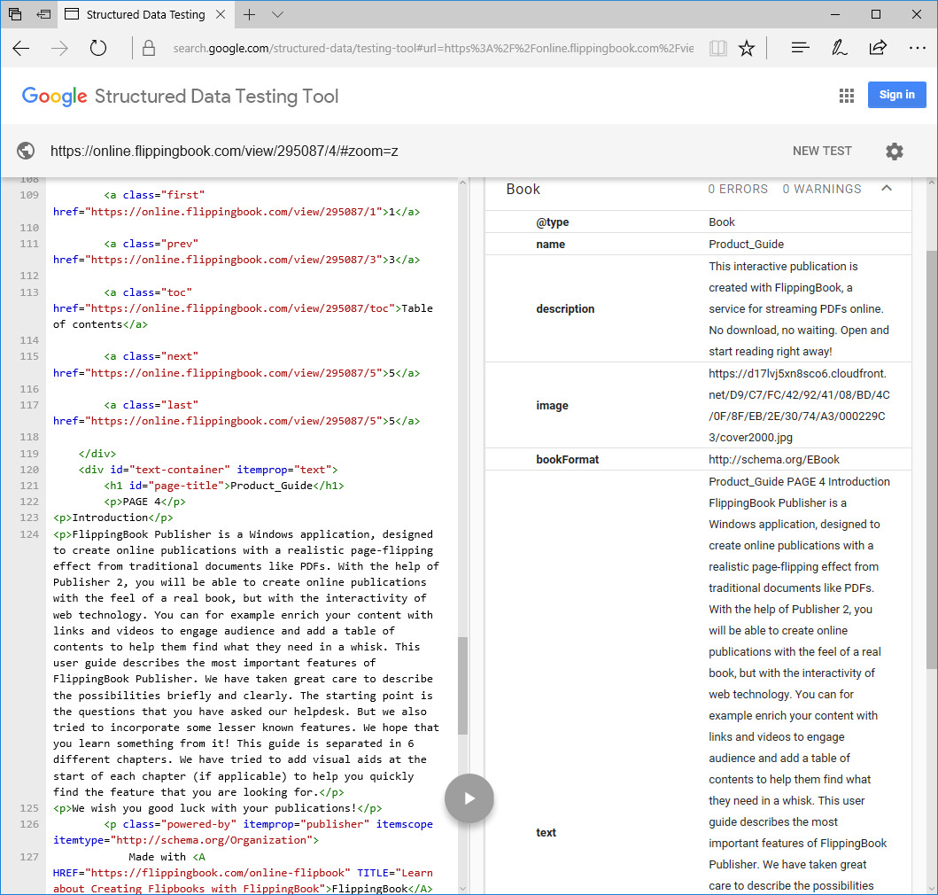Select the name property label
Image resolution: width=938 pixels, height=895 pixels.
pos(550,245)
